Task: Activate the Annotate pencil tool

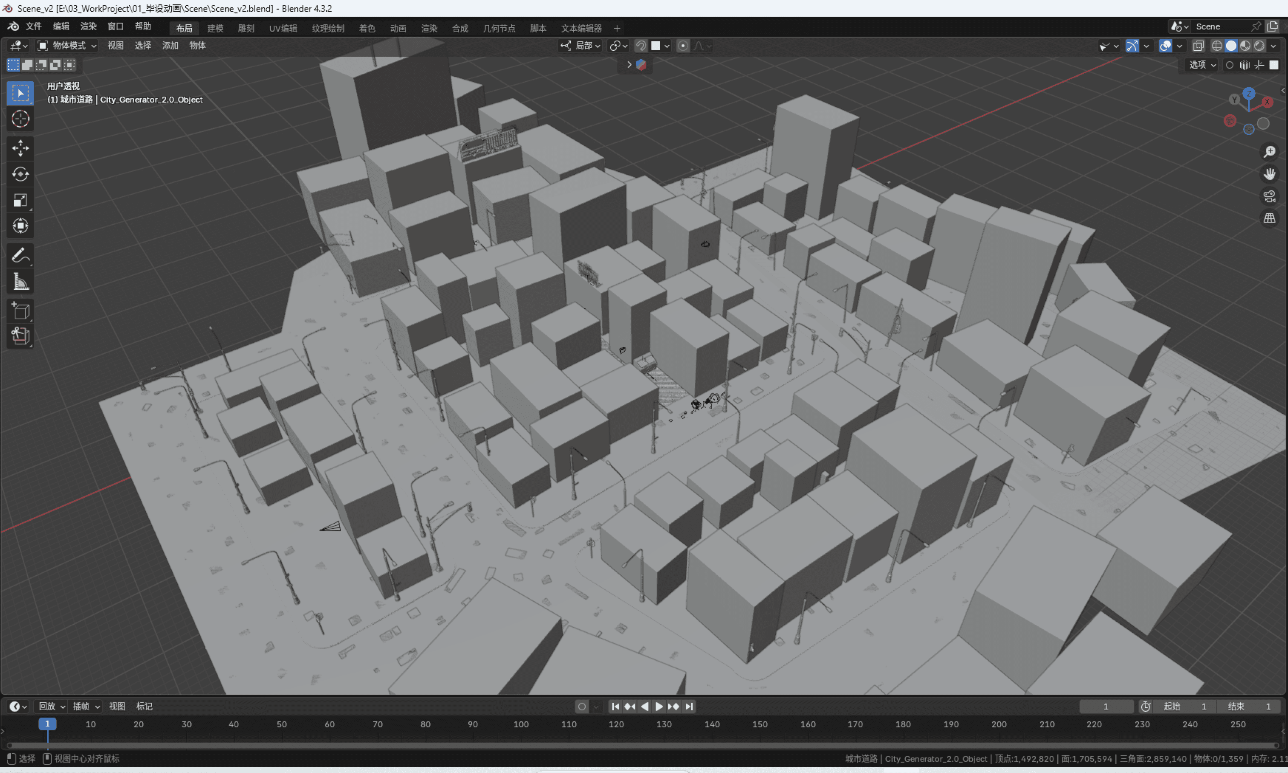Action: 20,255
